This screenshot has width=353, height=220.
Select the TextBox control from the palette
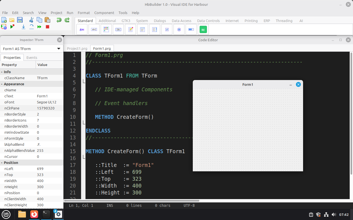[x=94, y=29]
